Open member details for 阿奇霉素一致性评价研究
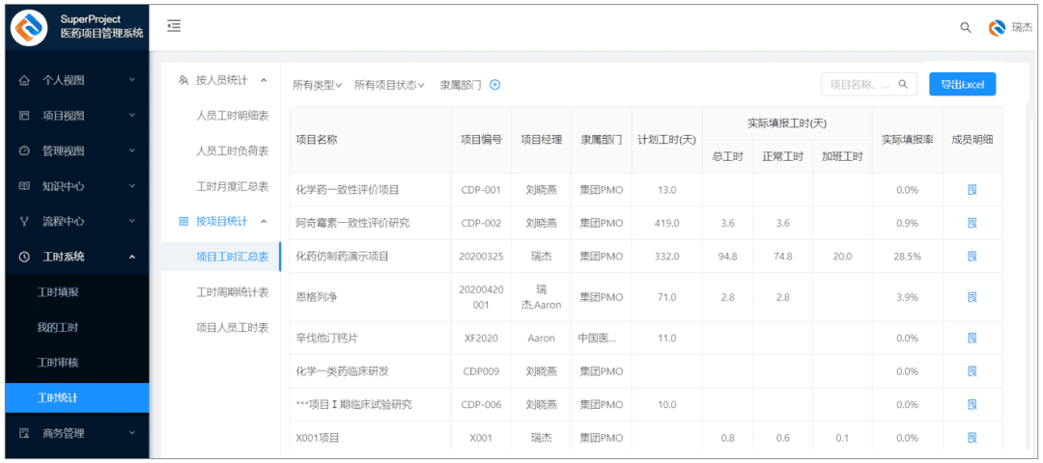The height and width of the screenshot is (463, 1043). (972, 223)
